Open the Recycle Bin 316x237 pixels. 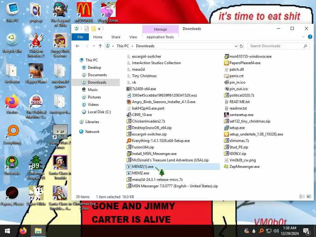12,43
